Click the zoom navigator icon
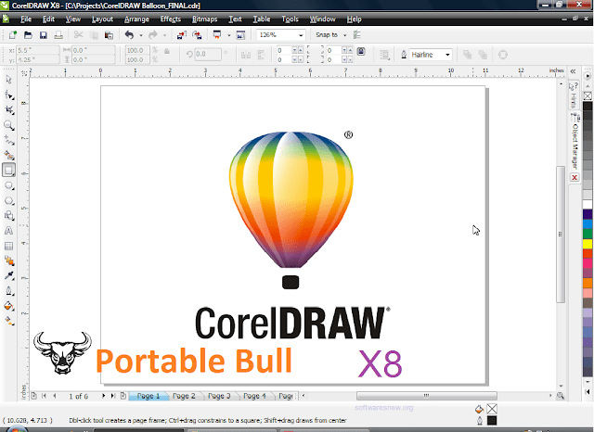 click(561, 396)
